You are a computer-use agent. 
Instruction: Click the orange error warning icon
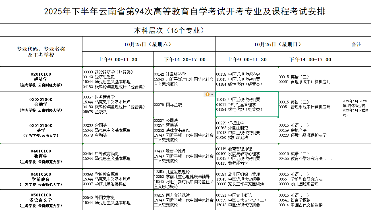click(x=207, y=94)
